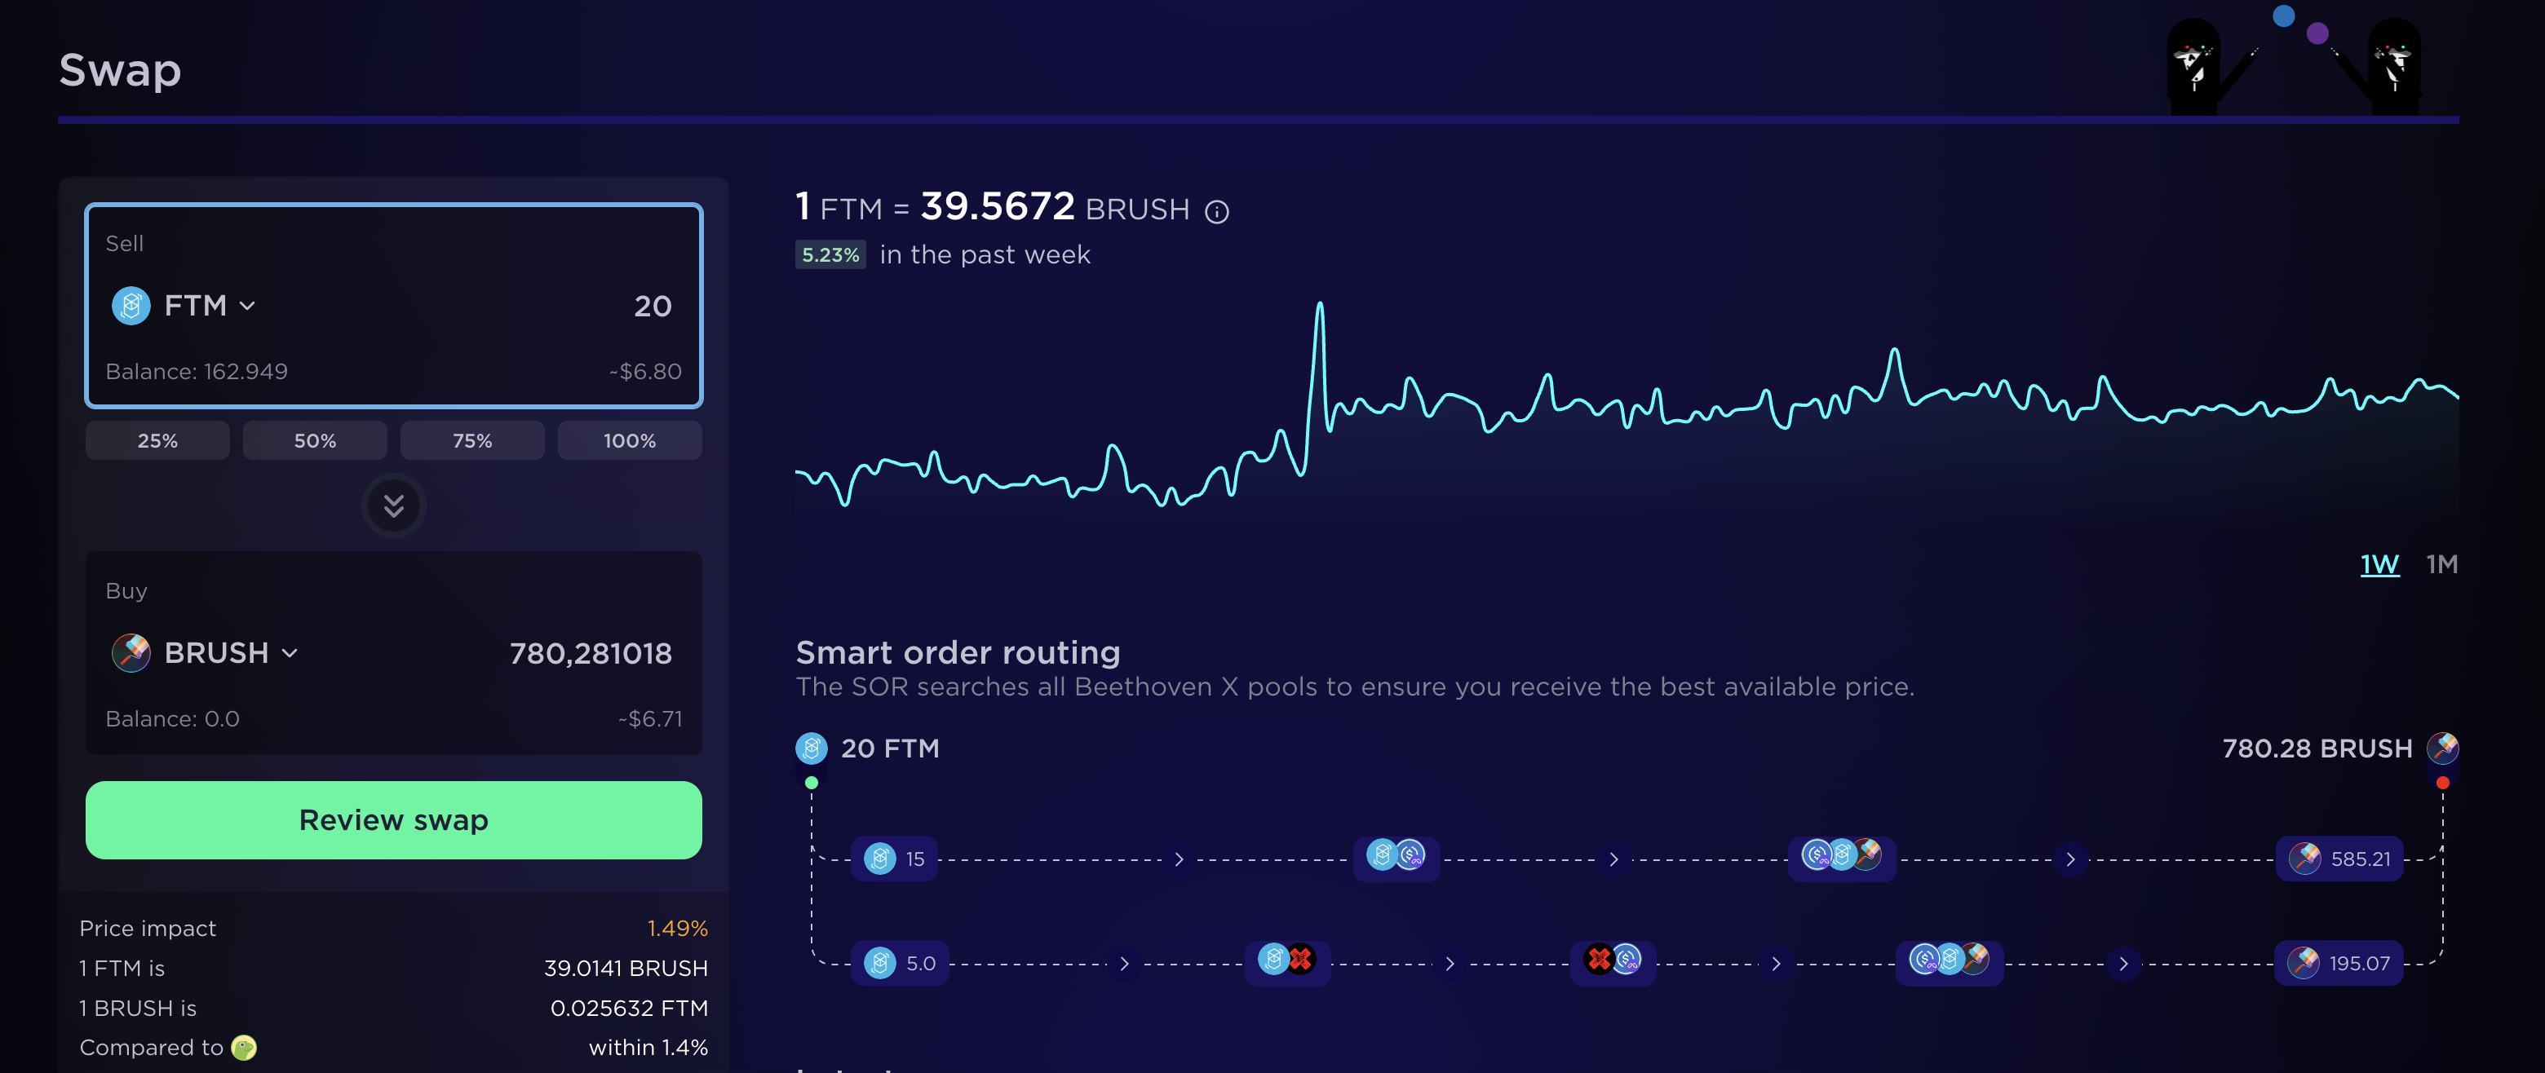Click the first pool icon on 15 FTM route
The image size is (2545, 1073).
pyautogui.click(x=1395, y=856)
